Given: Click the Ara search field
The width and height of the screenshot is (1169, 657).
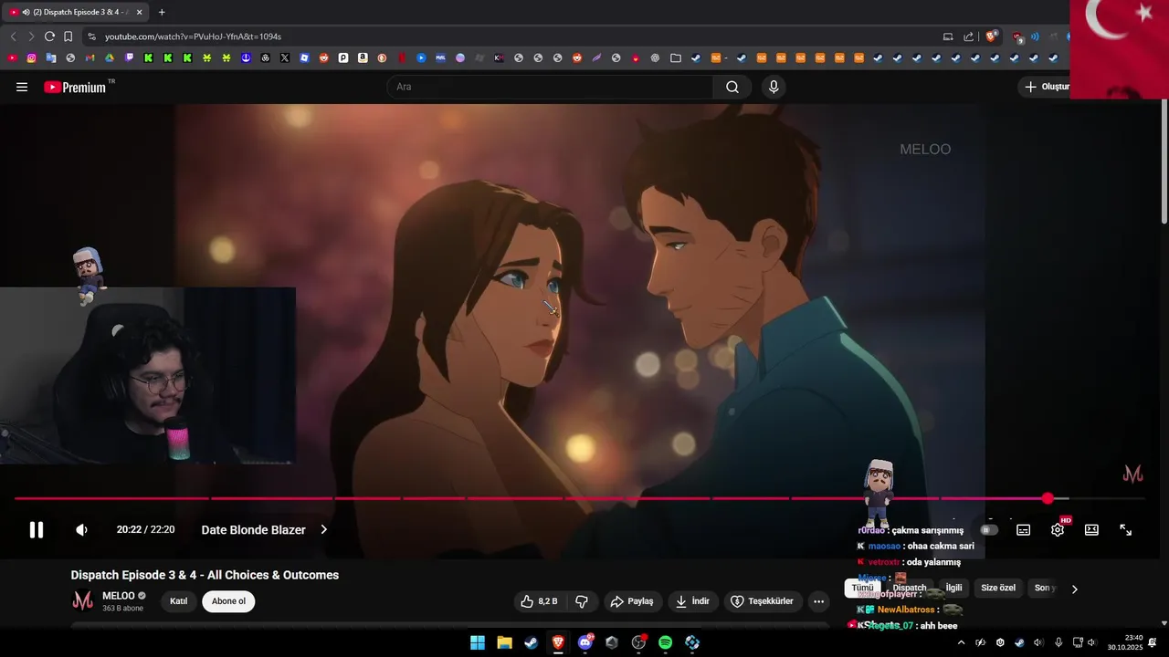Looking at the screenshot, I should coord(550,87).
